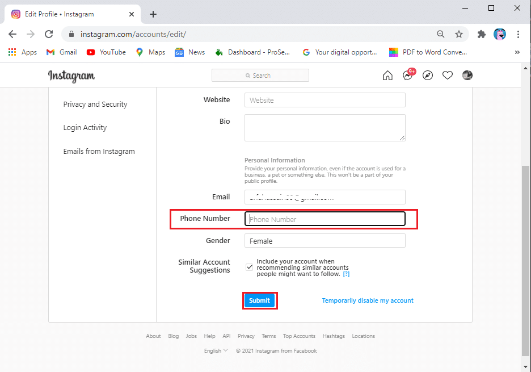The width and height of the screenshot is (531, 372).
Task: Open Messenger direct messages icon
Action: pos(407,76)
